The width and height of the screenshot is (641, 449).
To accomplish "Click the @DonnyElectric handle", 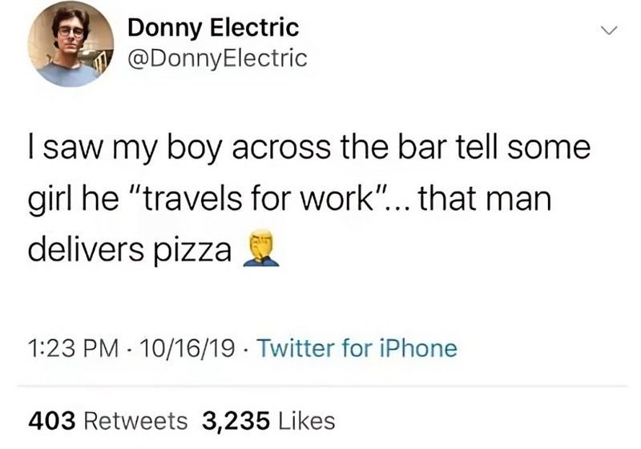I will [217, 58].
